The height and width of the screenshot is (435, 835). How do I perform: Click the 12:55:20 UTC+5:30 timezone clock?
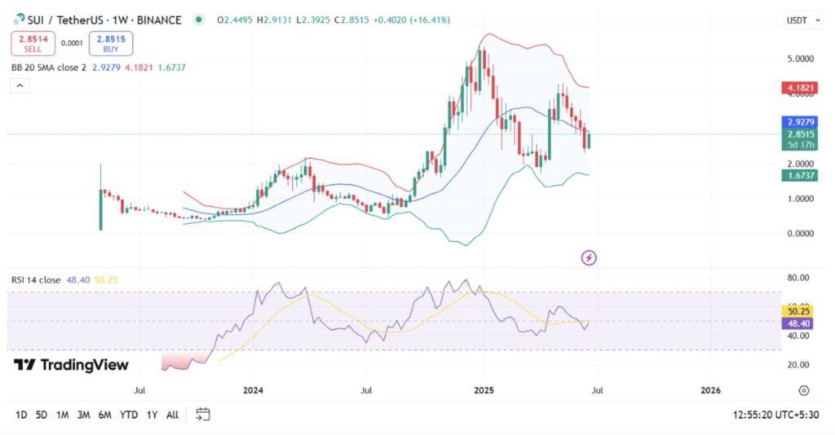click(x=775, y=415)
